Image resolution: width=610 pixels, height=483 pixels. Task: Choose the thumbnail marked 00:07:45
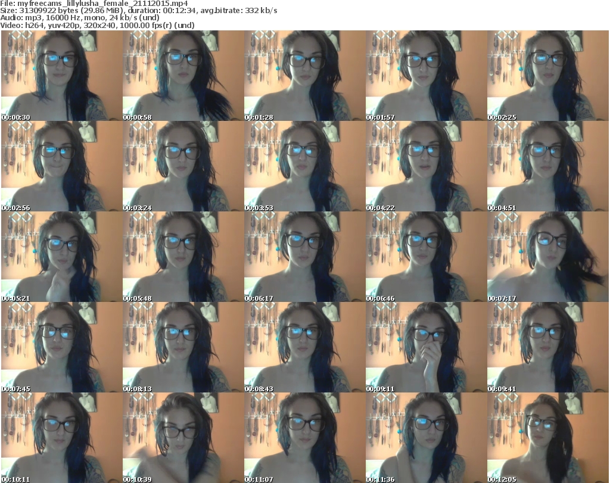pos(62,347)
